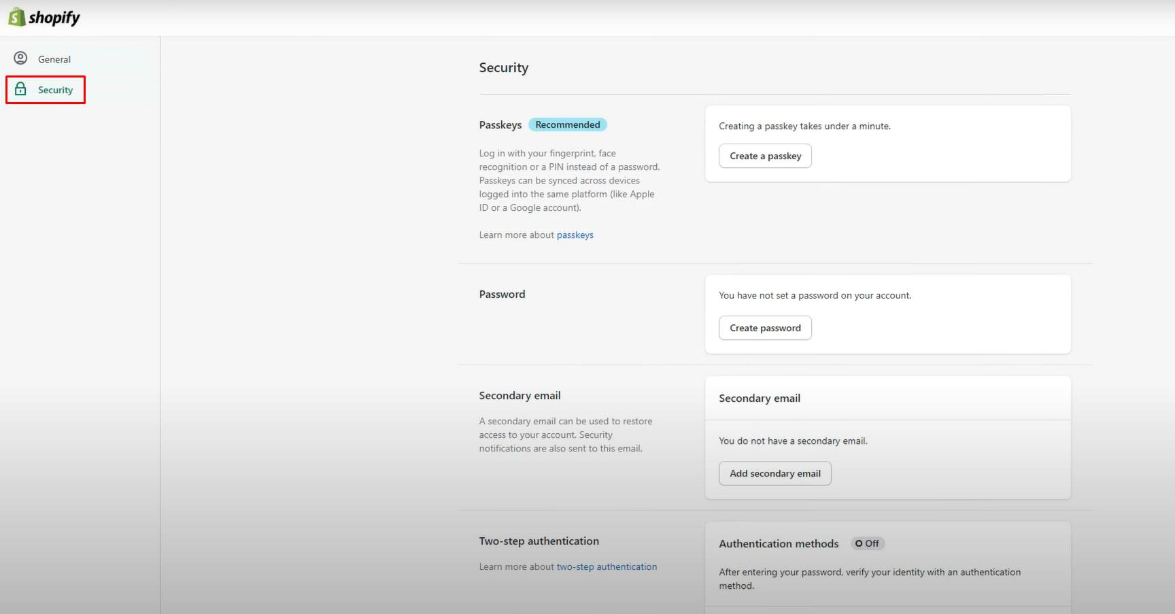Click the Create a passkey button

(x=765, y=156)
